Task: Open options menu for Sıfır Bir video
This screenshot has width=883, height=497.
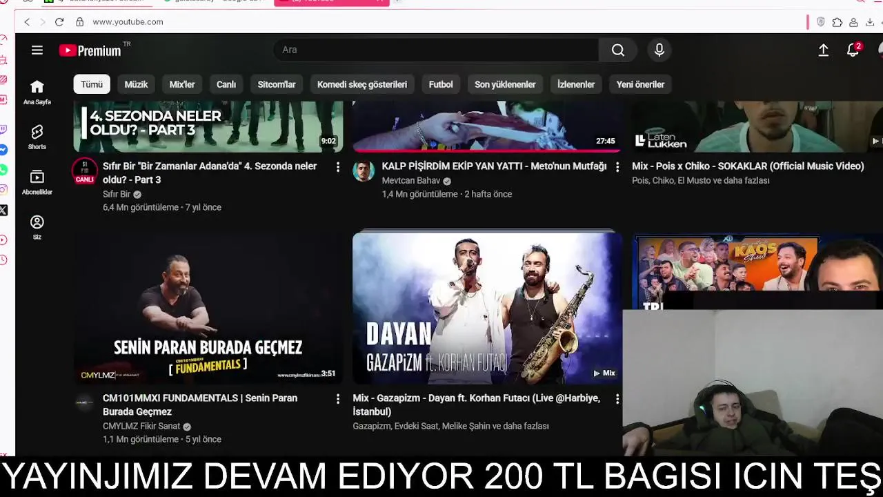Action: click(337, 167)
